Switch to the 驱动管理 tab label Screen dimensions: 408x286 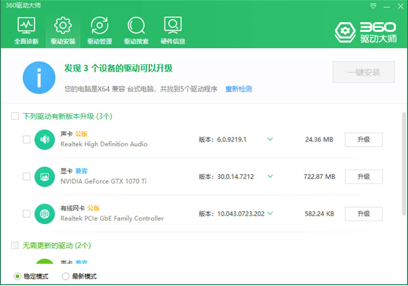point(99,41)
